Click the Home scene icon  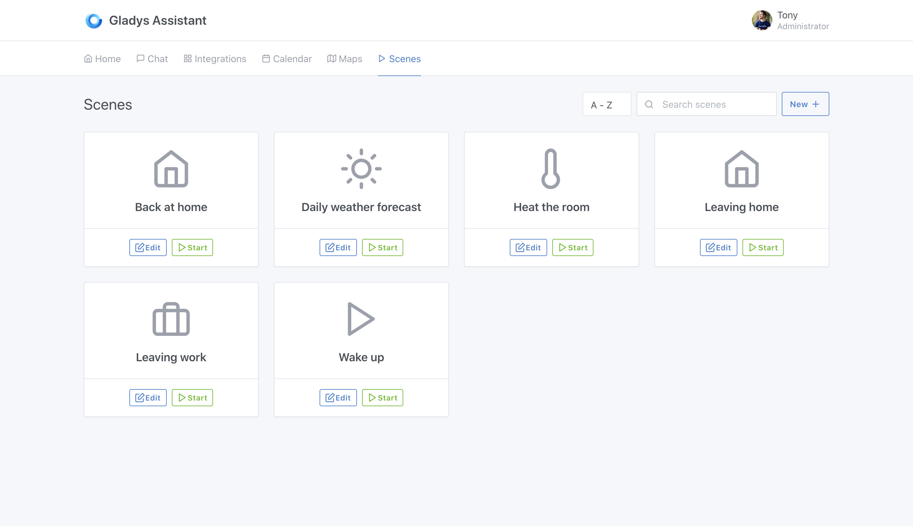pos(171,169)
